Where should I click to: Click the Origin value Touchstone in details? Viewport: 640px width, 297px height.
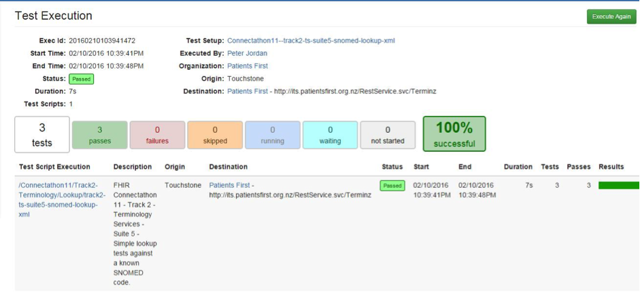(246, 79)
